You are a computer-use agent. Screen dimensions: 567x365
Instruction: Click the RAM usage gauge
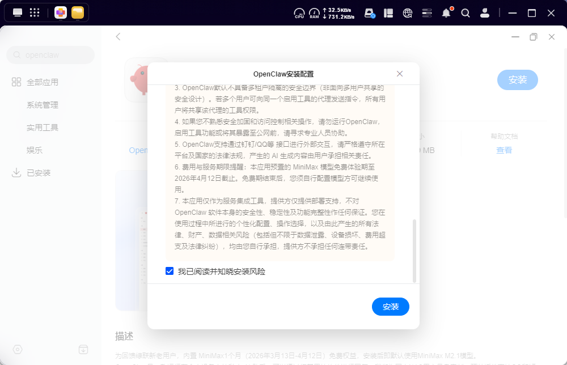coord(314,13)
